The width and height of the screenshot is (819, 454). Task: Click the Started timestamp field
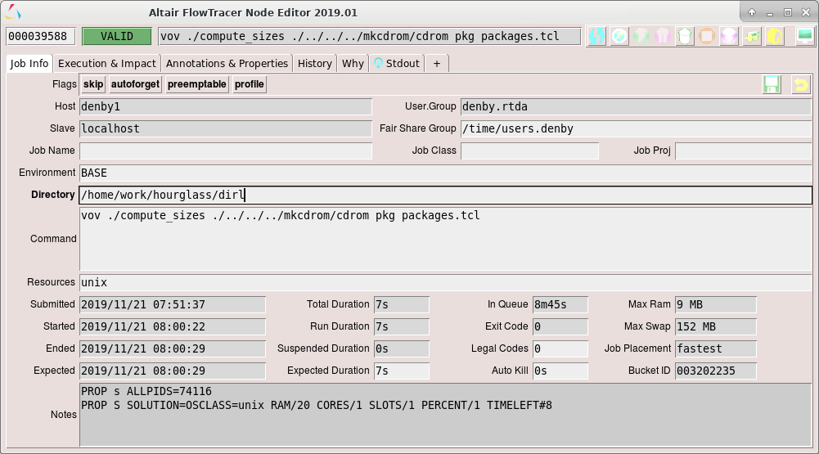173,326
